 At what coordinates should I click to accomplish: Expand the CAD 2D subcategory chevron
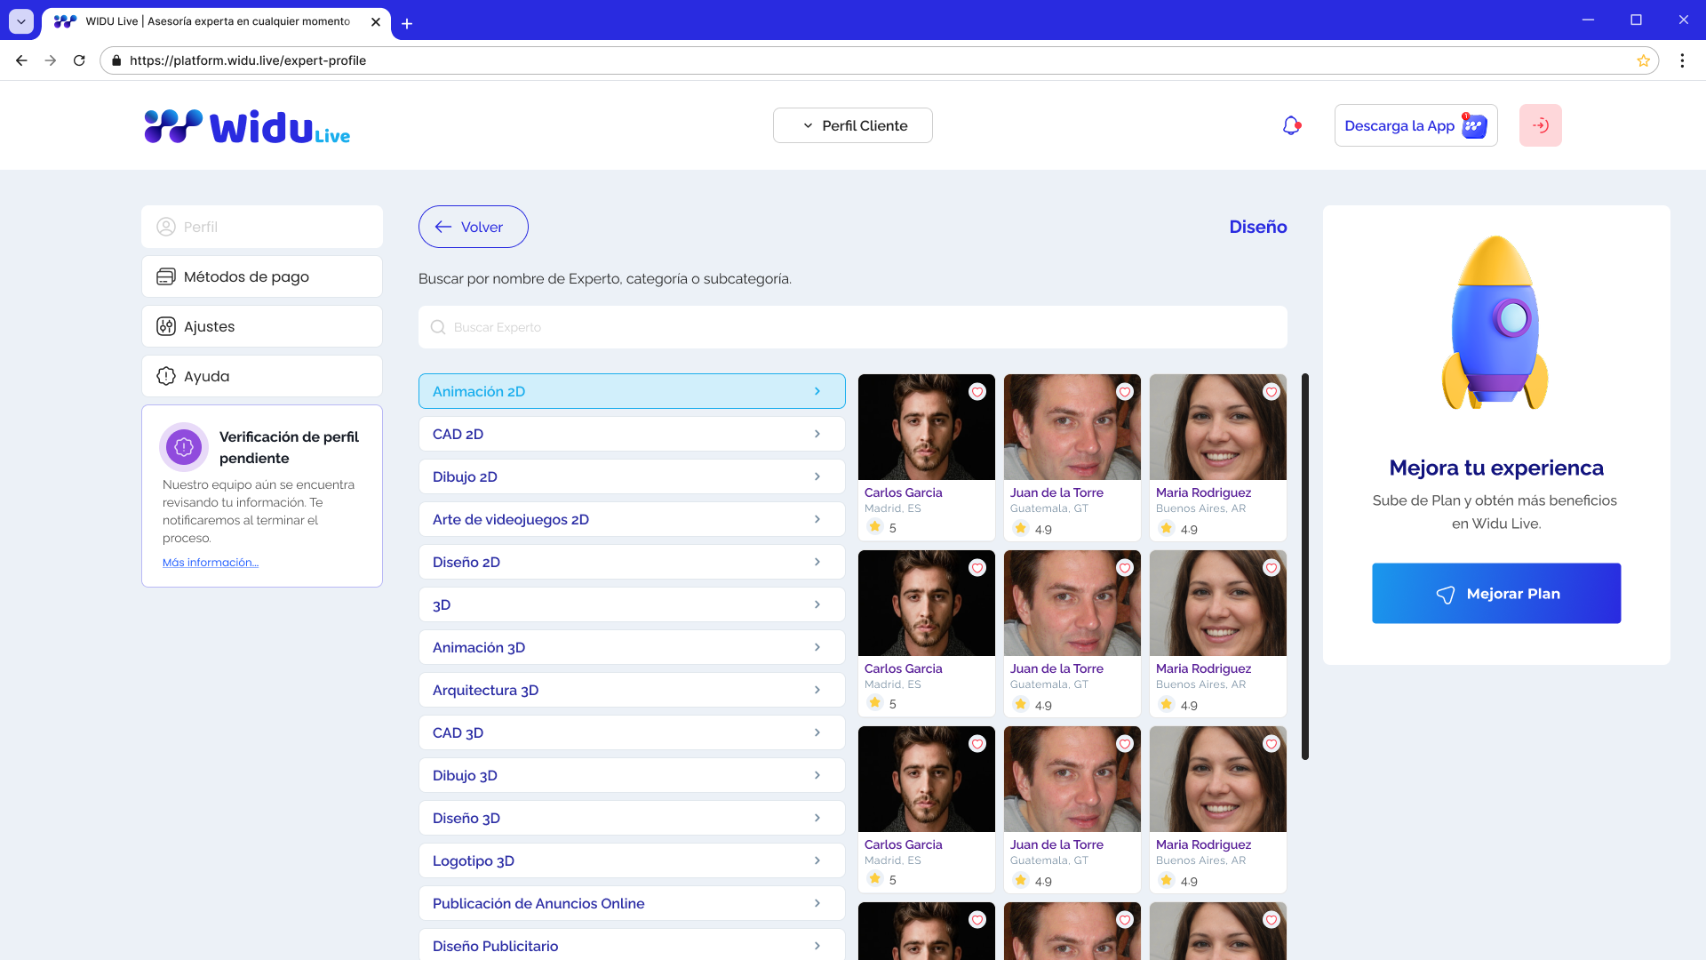pos(817,434)
